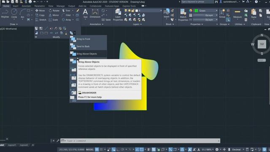Viewport: 270px width, 152px height.
Task: Select the Text annotation tool
Action: click(85, 14)
